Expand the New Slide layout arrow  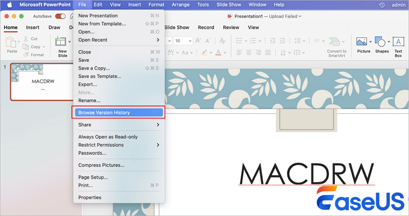pos(70,41)
